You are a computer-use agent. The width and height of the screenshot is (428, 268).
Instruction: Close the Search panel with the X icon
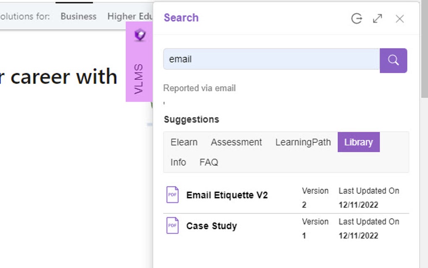click(399, 18)
